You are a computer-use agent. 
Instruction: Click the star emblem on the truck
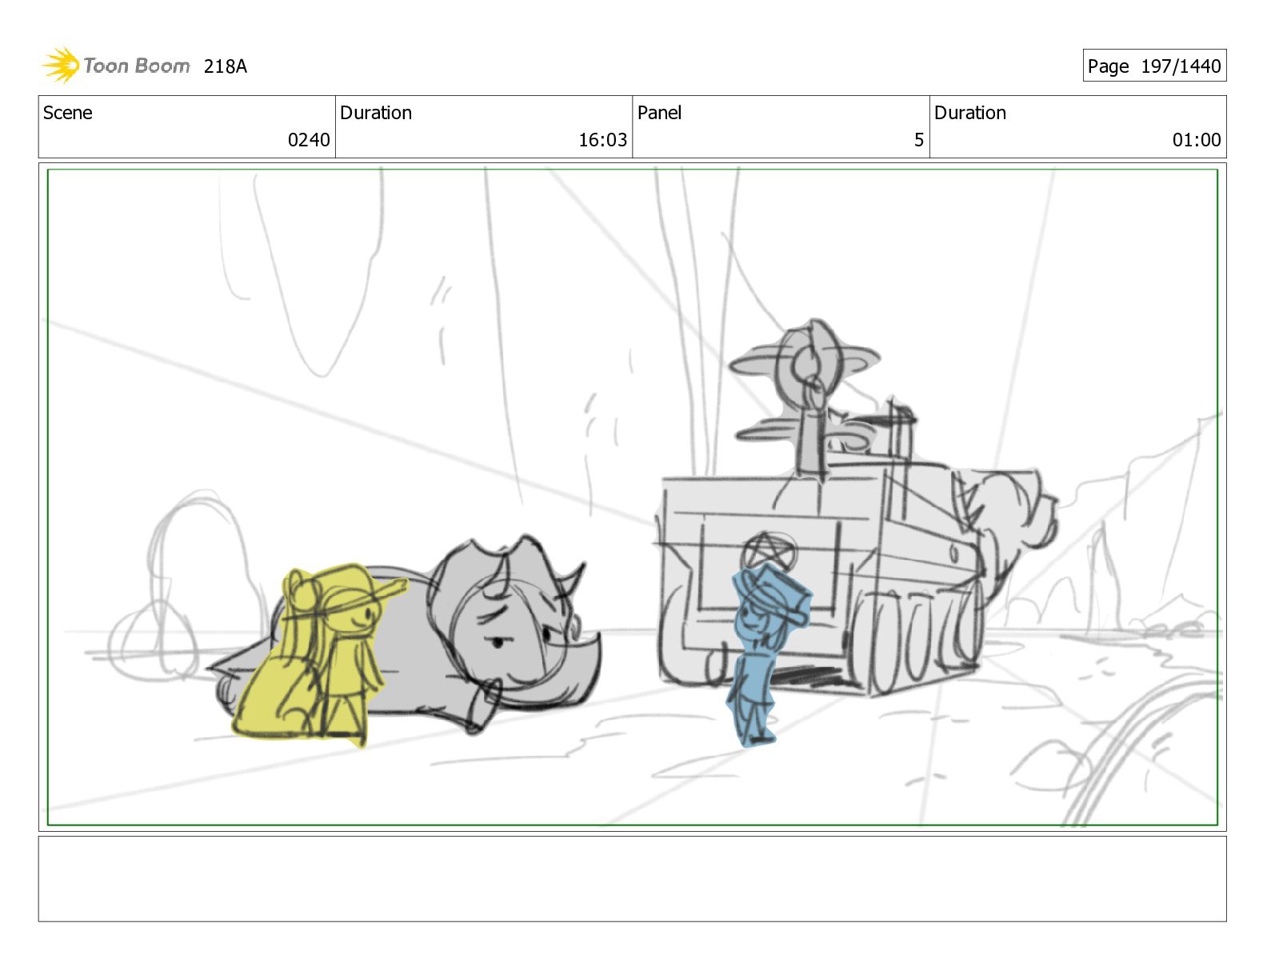pyautogui.click(x=769, y=552)
